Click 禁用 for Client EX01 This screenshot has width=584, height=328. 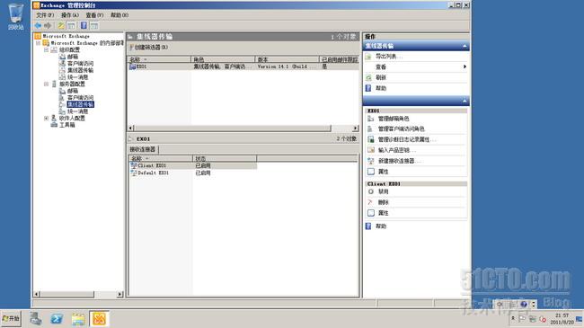[x=383, y=191]
